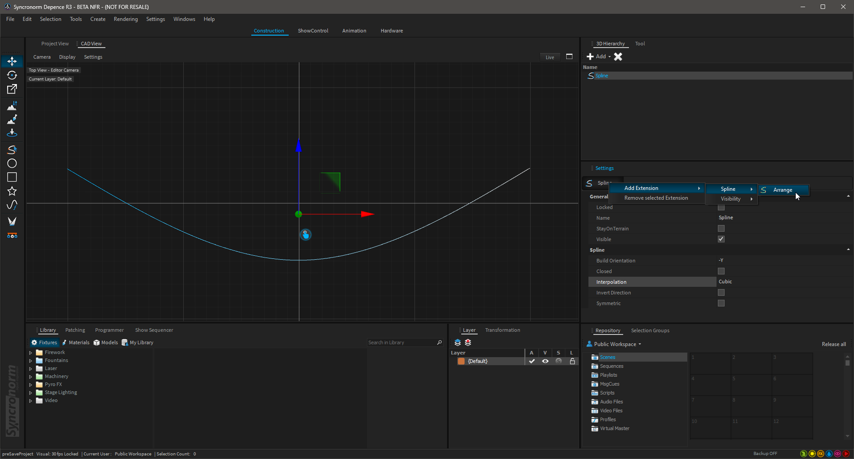Screen dimensions: 854x459
Task: Select the function curve tool
Action: coord(12,205)
